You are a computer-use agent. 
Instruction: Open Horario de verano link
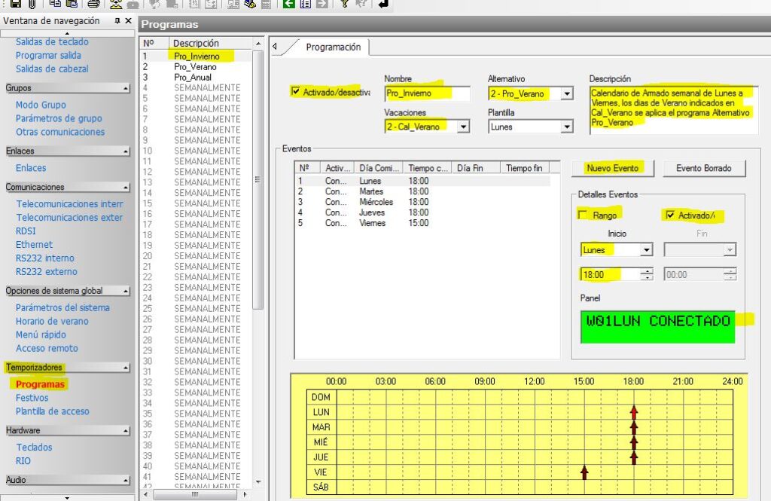52,321
